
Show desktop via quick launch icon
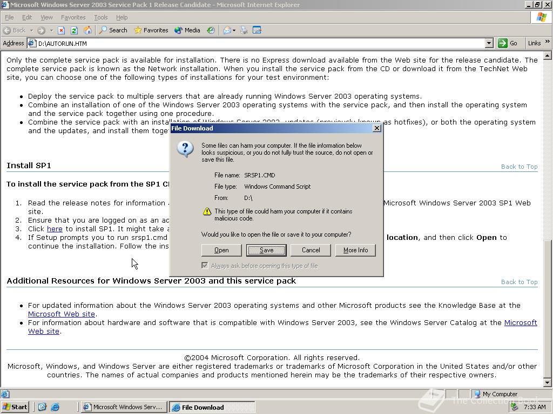tap(42, 407)
